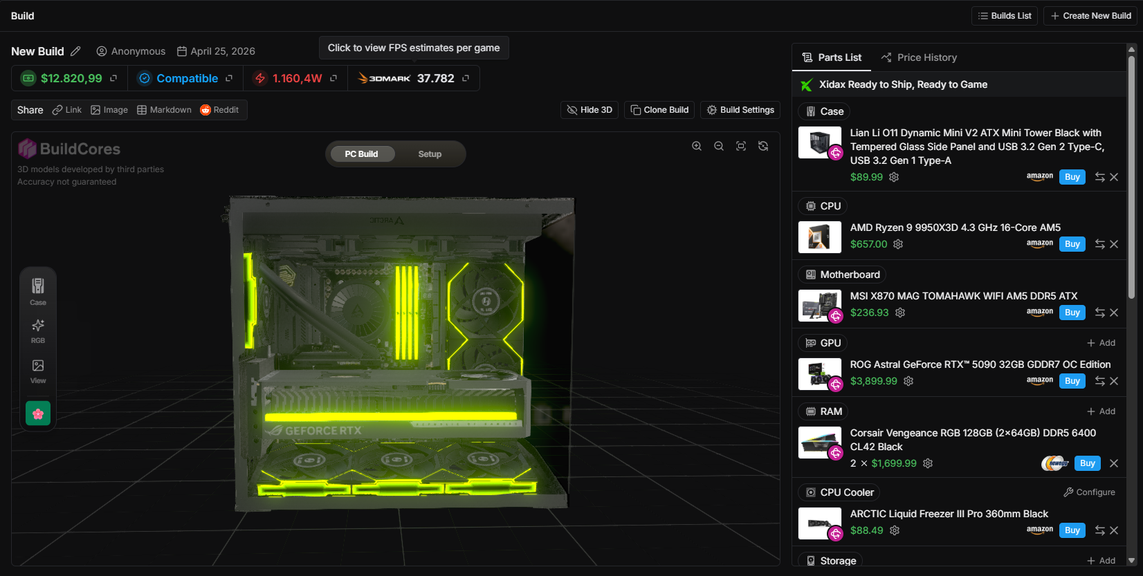This screenshot has width=1143, height=576.
Task: Open settings gear for the MSI X870 motherboard
Action: click(x=900, y=313)
